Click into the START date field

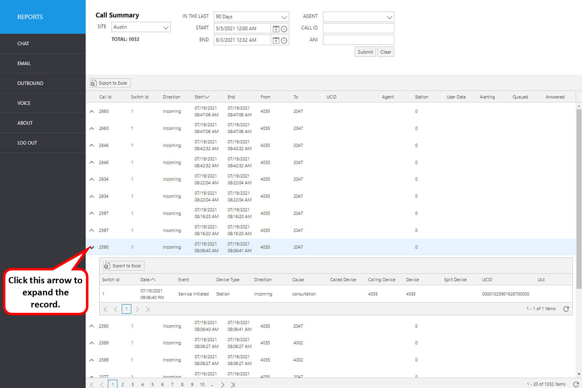[242, 29]
